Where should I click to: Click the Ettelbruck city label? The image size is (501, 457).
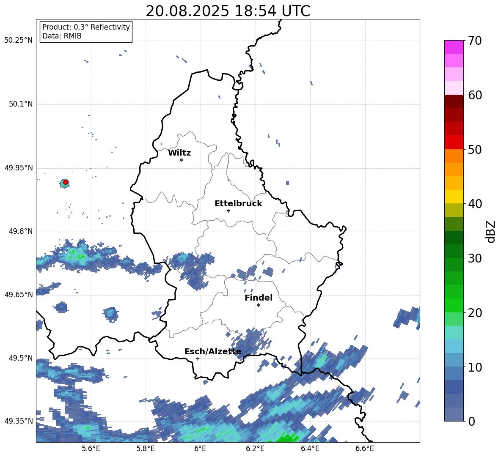tap(238, 204)
